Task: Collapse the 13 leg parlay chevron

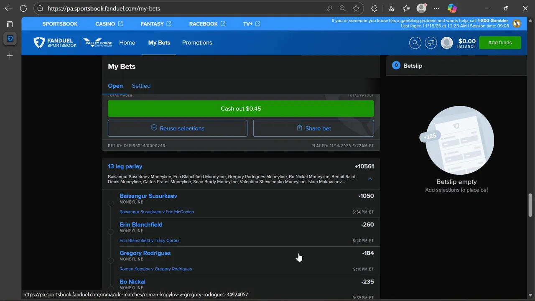Action: 370,179
